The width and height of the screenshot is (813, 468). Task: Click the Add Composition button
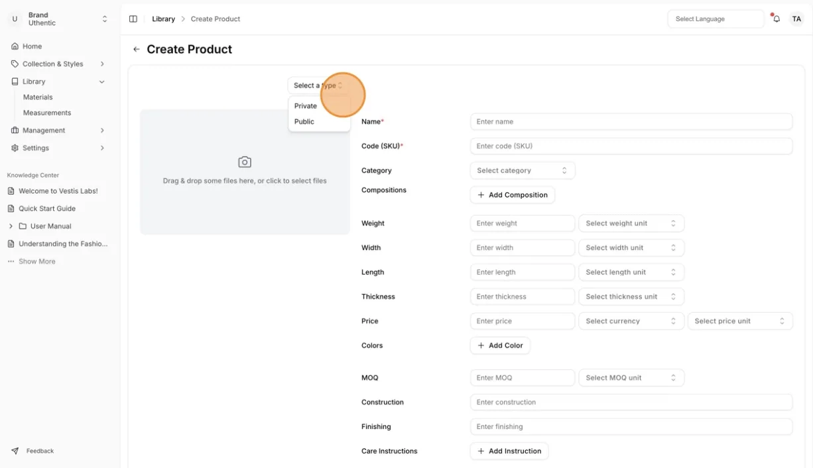[513, 195]
